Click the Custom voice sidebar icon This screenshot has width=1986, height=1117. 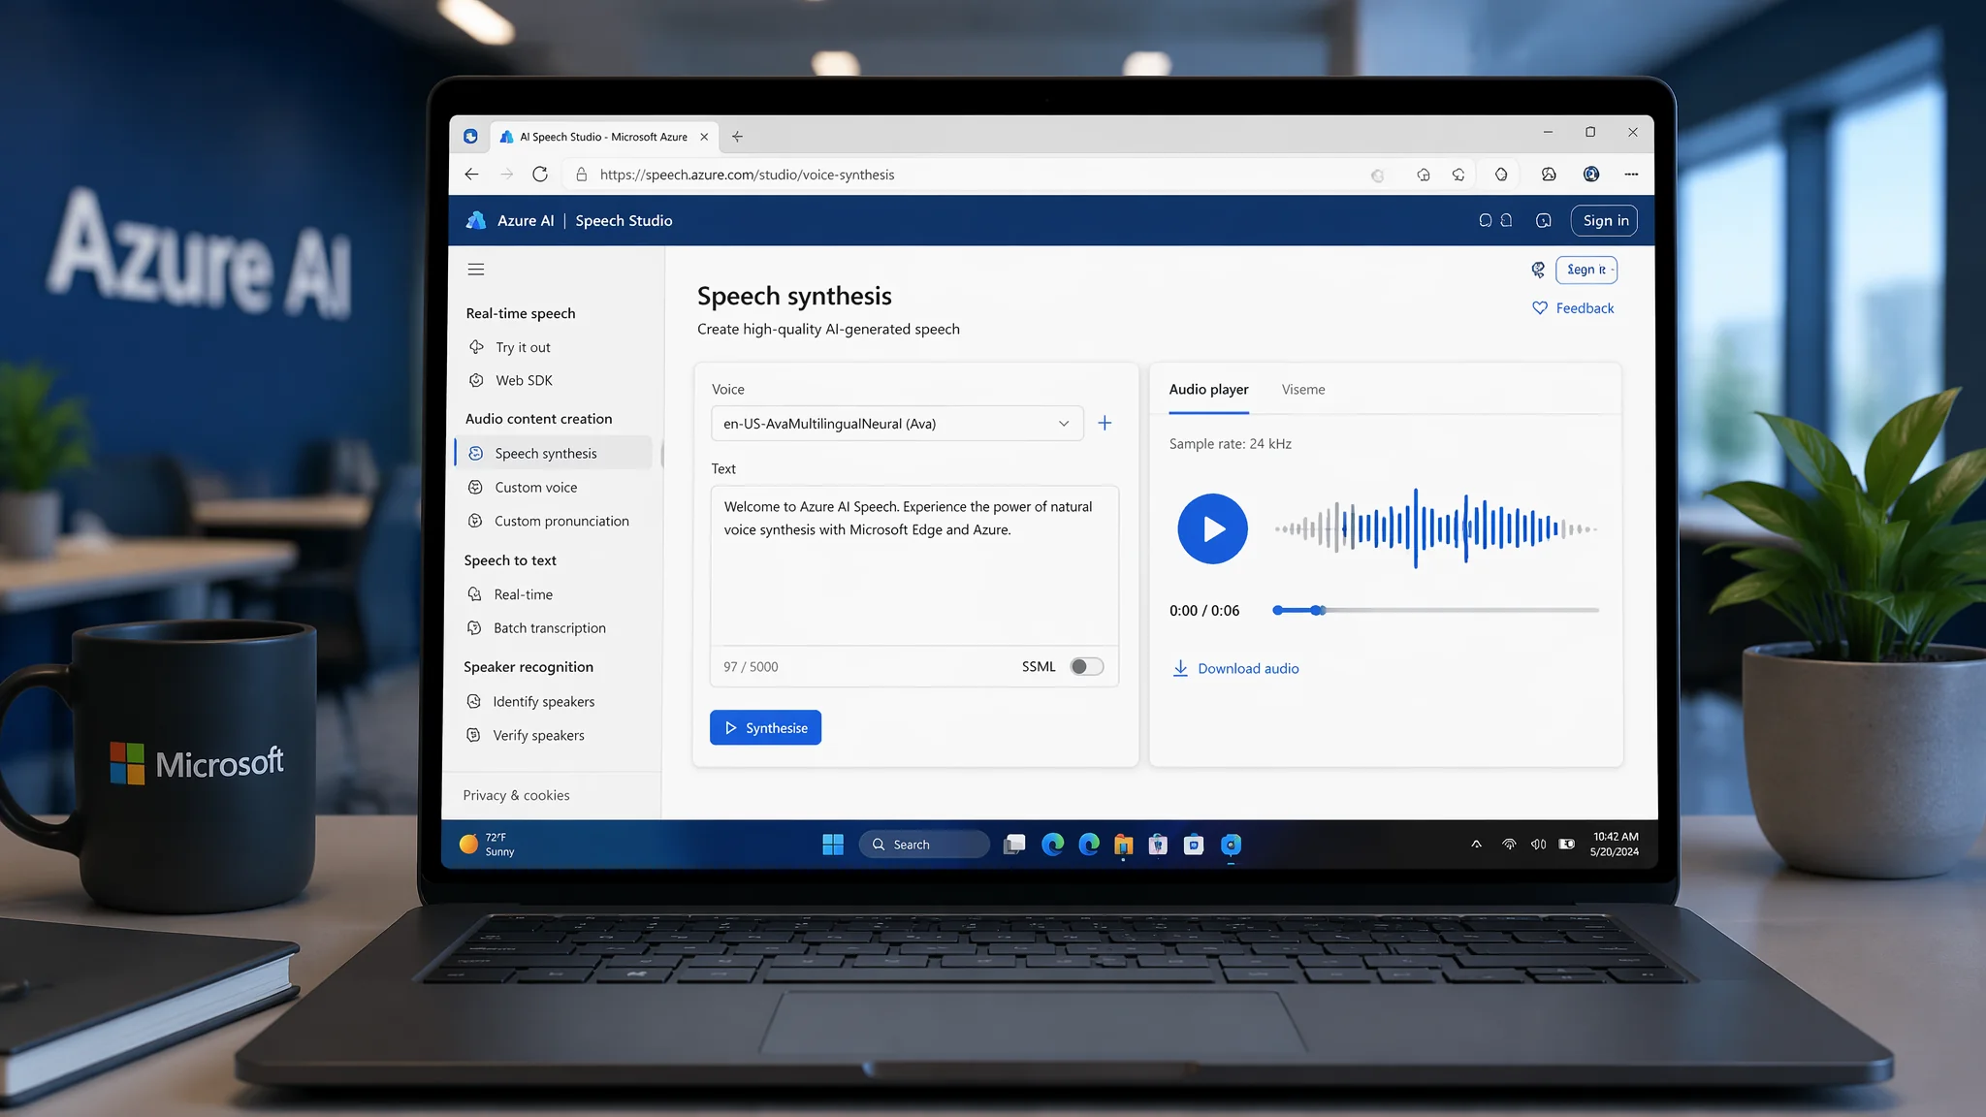(x=475, y=487)
